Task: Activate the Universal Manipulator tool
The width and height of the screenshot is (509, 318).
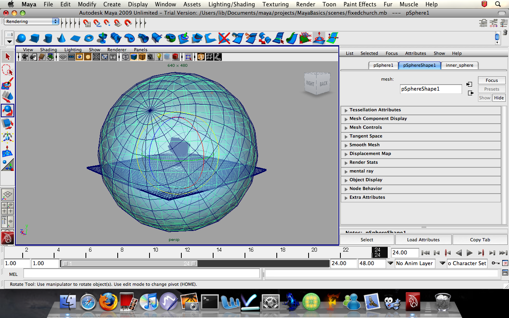Action: [x=8, y=138]
